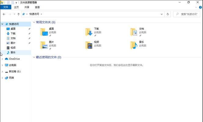Expand the OneDrive tree node
The image size is (203, 122).
pyautogui.click(x=2, y=59)
